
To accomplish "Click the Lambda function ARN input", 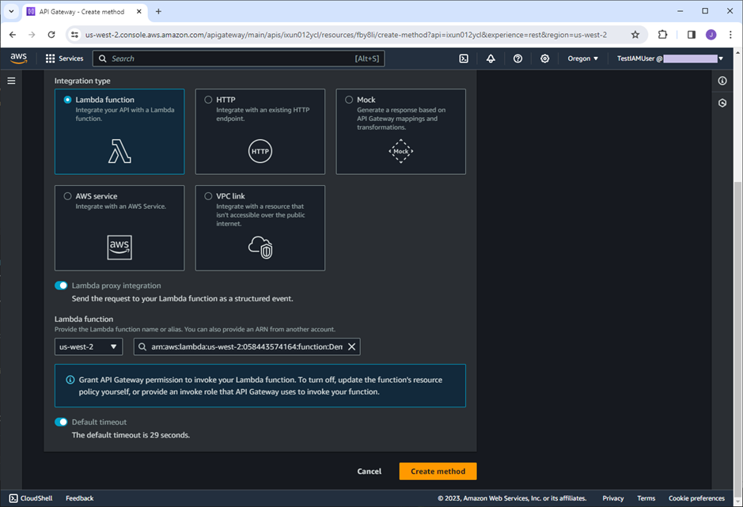I will pyautogui.click(x=246, y=346).
